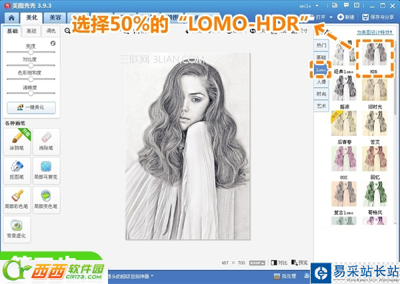Click the feedback chat bubble icon
This screenshot has width=400, height=284.
pyautogui.click(x=346, y=5)
